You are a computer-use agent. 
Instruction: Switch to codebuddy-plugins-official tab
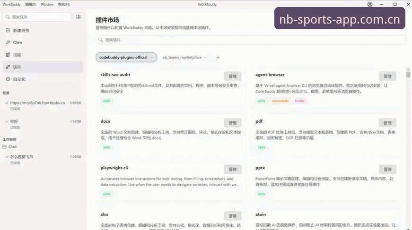126,58
